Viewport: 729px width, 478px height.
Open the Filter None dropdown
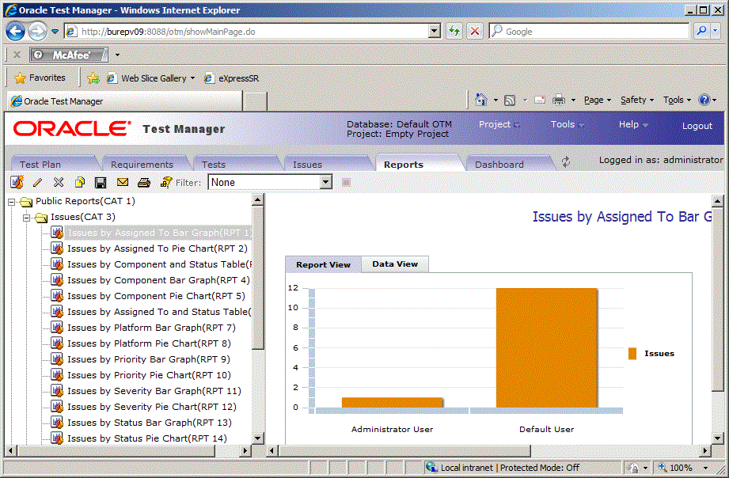coord(326,182)
